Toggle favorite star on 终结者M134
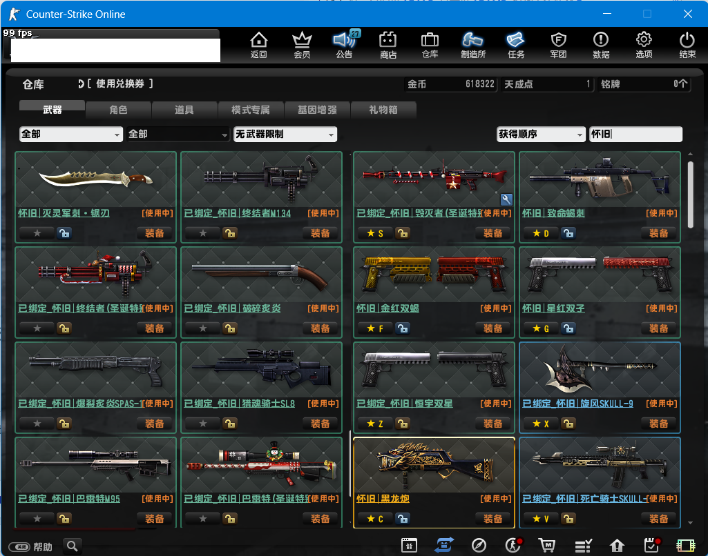Screen dimensions: 708x556 click(x=203, y=233)
